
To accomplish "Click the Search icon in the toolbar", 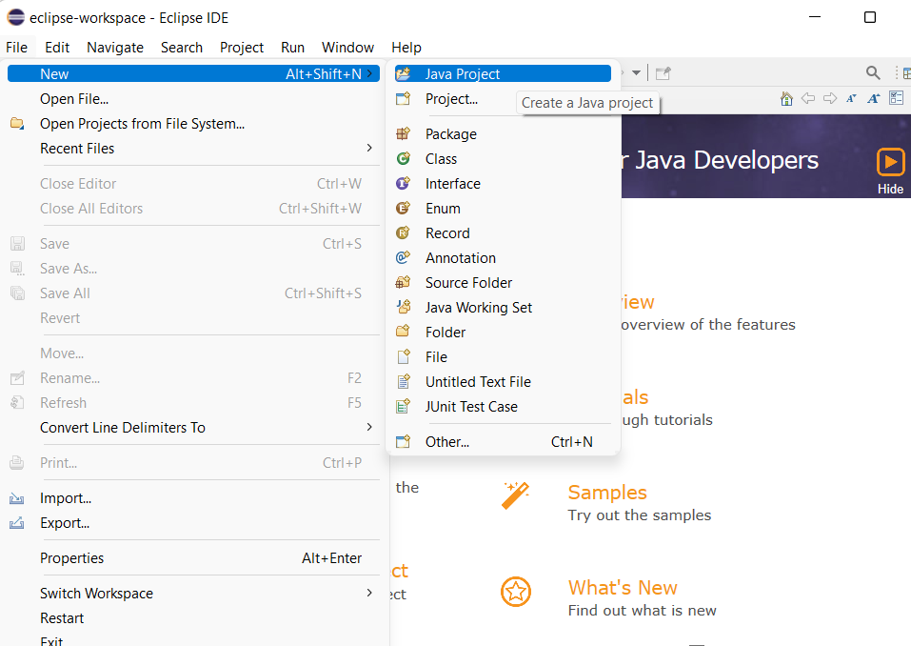I will point(871,71).
